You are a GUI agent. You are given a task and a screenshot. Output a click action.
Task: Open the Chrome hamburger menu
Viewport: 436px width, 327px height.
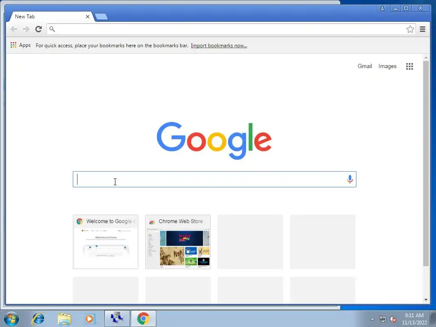(422, 29)
